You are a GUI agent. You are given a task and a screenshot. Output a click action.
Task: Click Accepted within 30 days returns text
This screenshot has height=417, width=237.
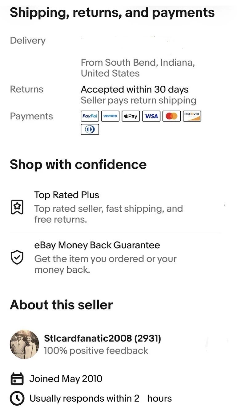click(x=135, y=89)
